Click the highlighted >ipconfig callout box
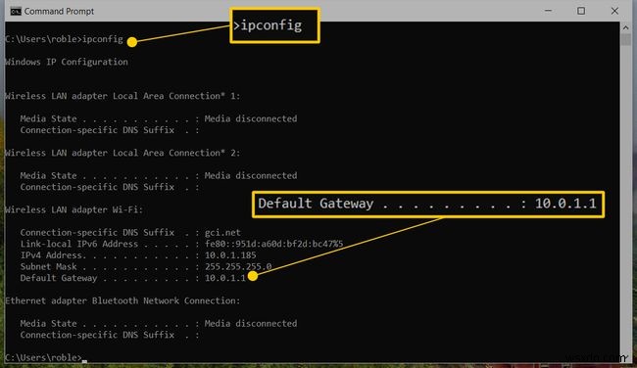Viewport: 637px width, 368px height. (274, 25)
